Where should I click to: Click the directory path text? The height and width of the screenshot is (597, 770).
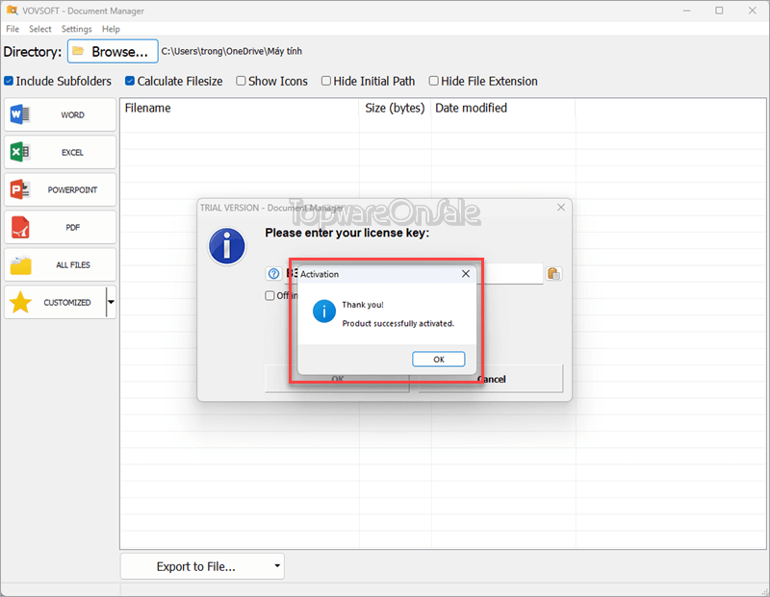[x=232, y=51]
